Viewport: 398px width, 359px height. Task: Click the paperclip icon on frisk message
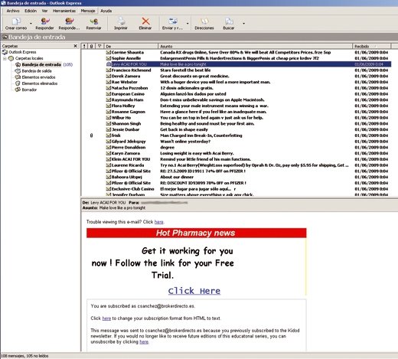coord(91,135)
